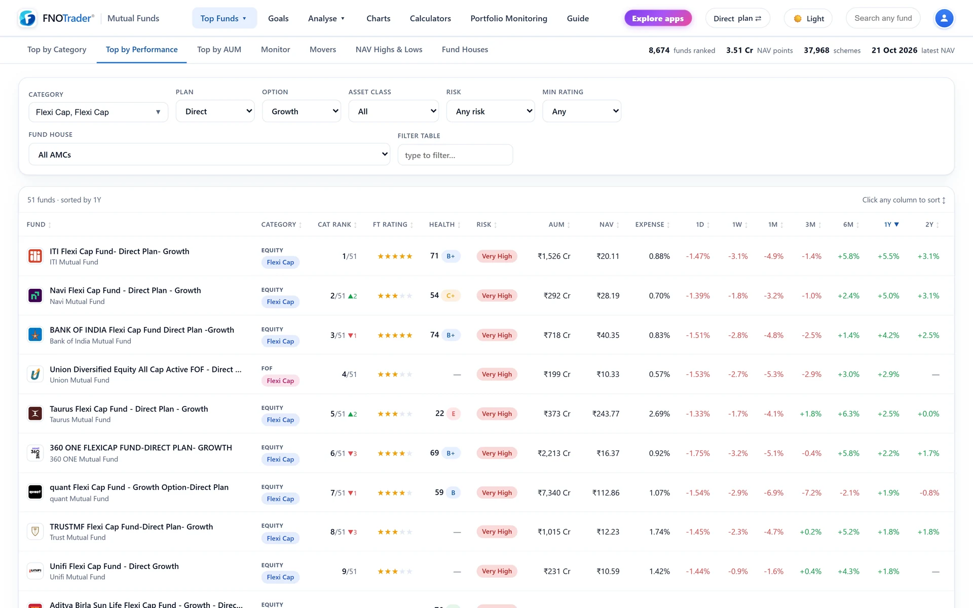The image size is (973, 608).
Task: Click the Bank of India fund logo
Action: pyautogui.click(x=35, y=335)
